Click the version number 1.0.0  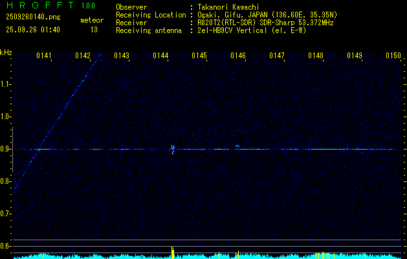(x=88, y=6)
